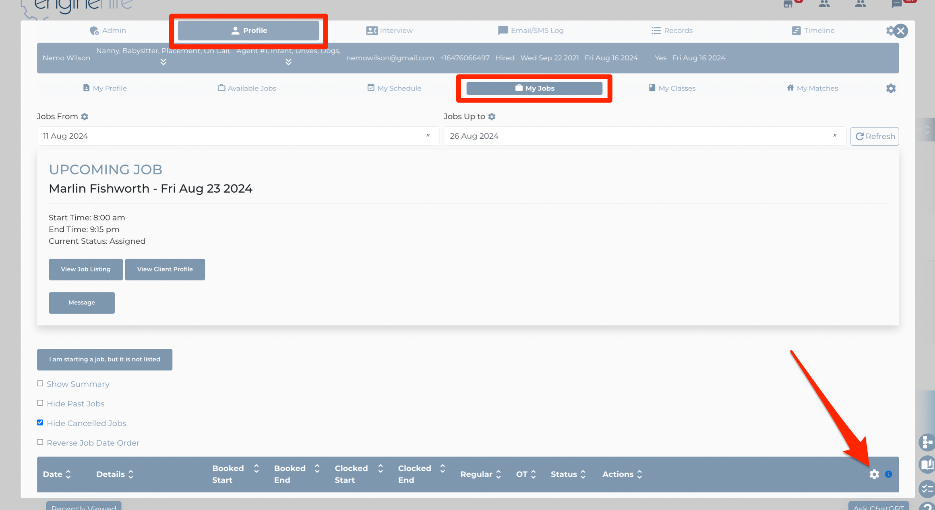Enable the Show Summary checkbox
Viewport: 935px width, 510px height.
40,383
